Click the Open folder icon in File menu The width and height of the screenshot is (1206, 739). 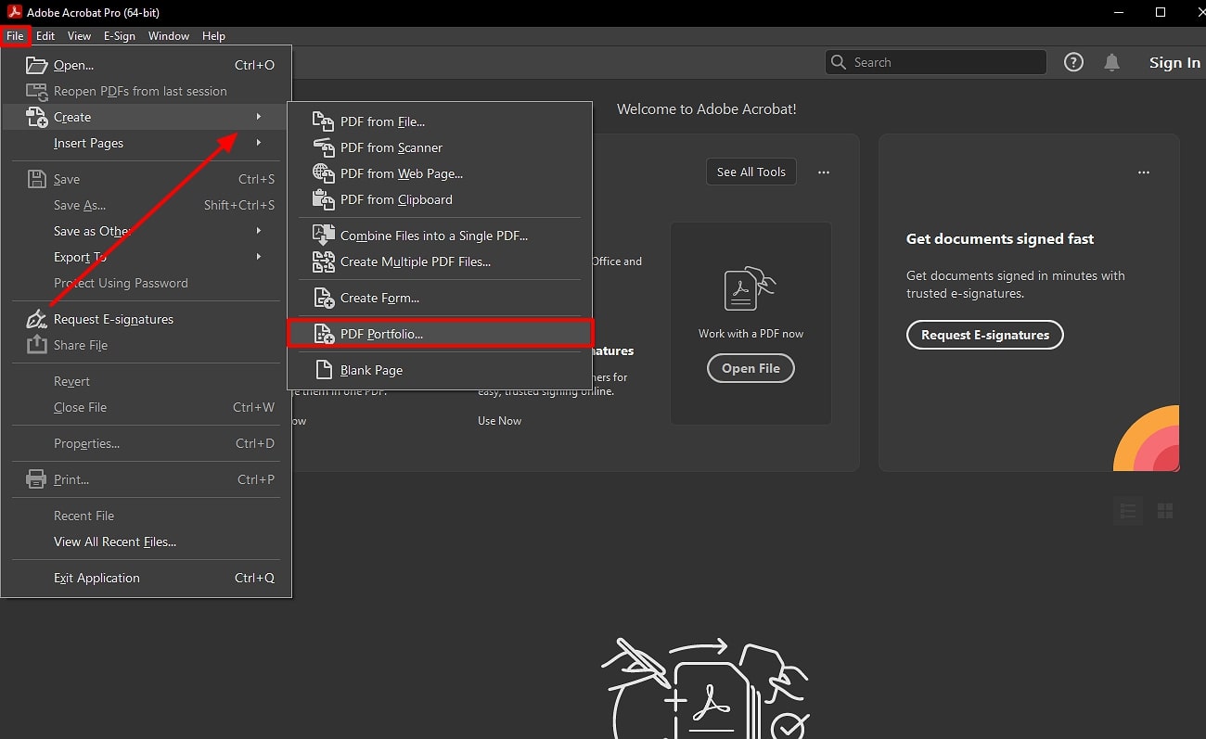pyautogui.click(x=36, y=65)
